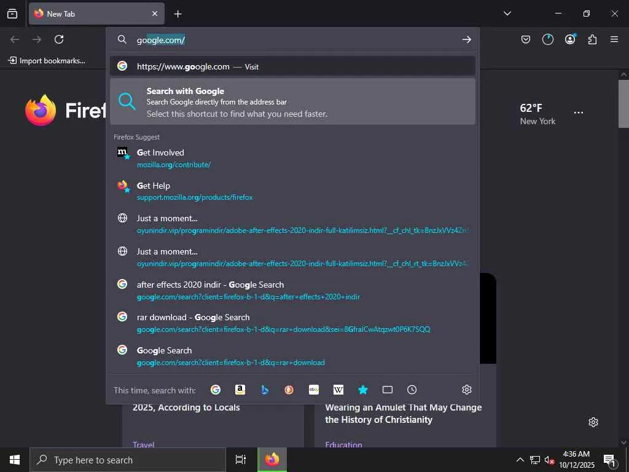Open new tab personalize gear icon
Screen dimensions: 629x472
coord(593,422)
